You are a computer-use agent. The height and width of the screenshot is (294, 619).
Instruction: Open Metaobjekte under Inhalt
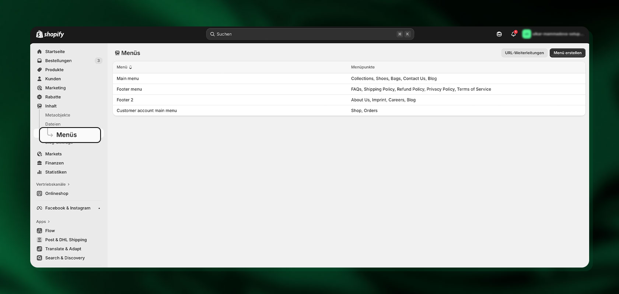57,115
